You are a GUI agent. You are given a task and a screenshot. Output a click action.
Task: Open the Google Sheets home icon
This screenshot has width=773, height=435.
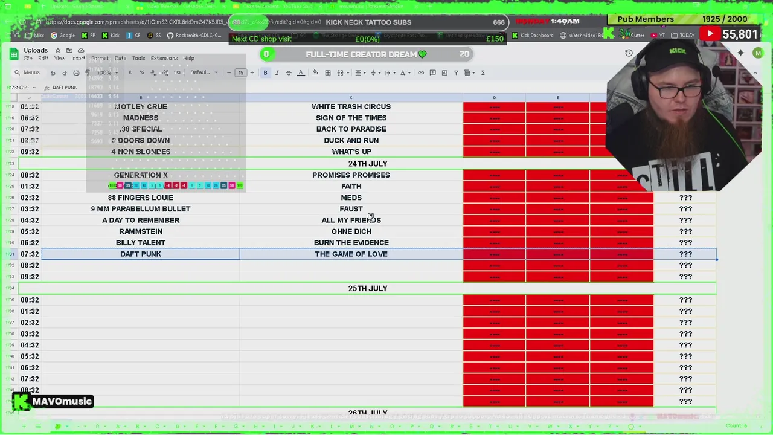point(13,54)
